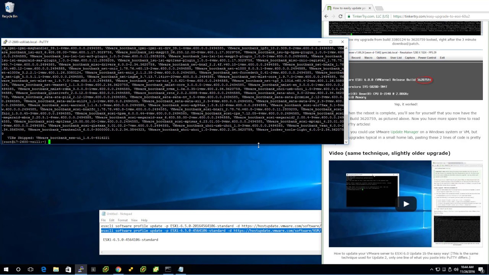Open the Recycle Bin desktop icon
This screenshot has width=489, height=275.
click(x=9, y=10)
